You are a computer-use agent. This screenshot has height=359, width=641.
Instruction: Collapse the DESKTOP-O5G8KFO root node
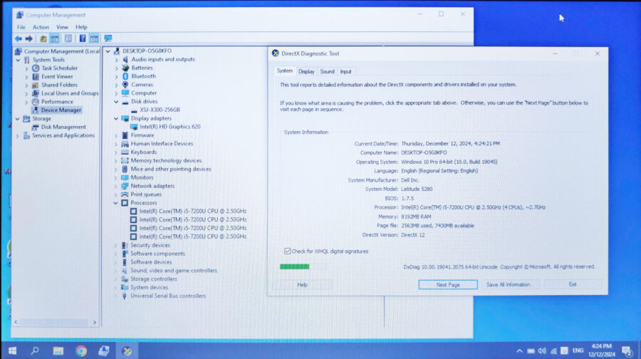pos(108,51)
